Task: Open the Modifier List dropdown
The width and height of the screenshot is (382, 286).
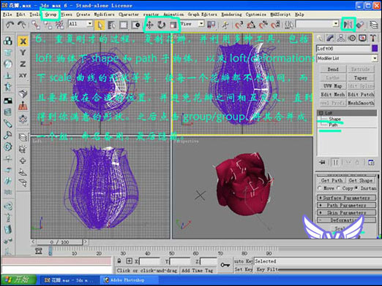Action: coord(347,58)
